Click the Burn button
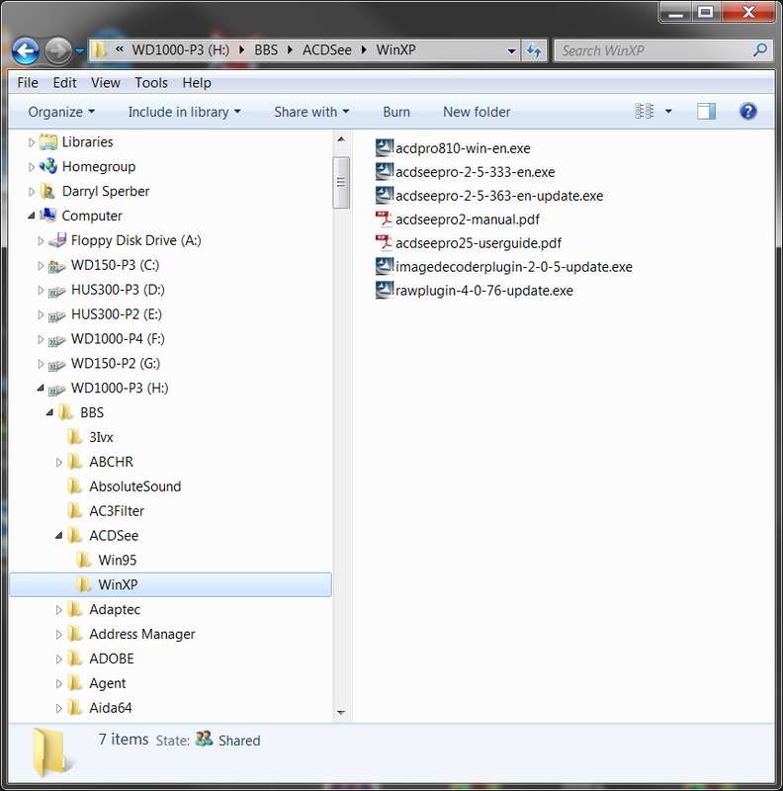783x791 pixels. click(x=396, y=112)
